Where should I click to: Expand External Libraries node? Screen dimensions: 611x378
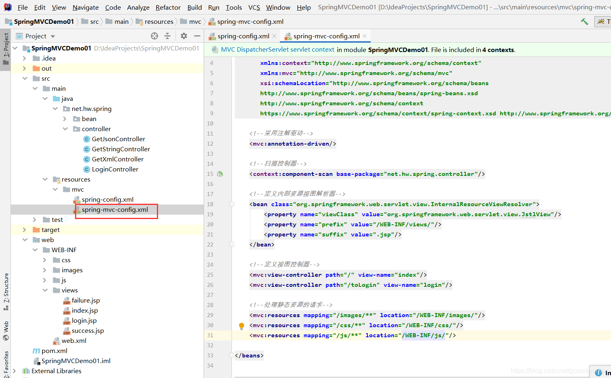pyautogui.click(x=15, y=371)
